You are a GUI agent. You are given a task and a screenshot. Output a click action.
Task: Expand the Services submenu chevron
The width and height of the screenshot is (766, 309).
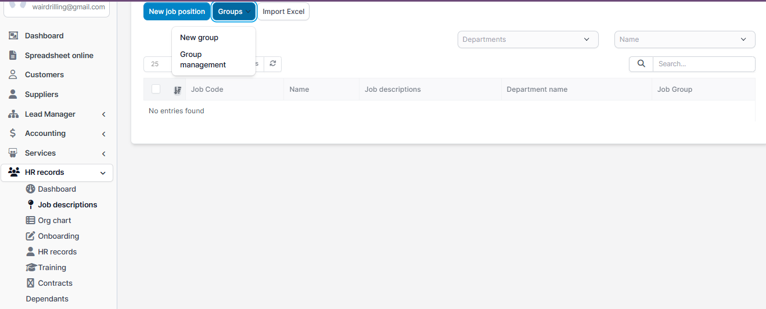(x=103, y=154)
